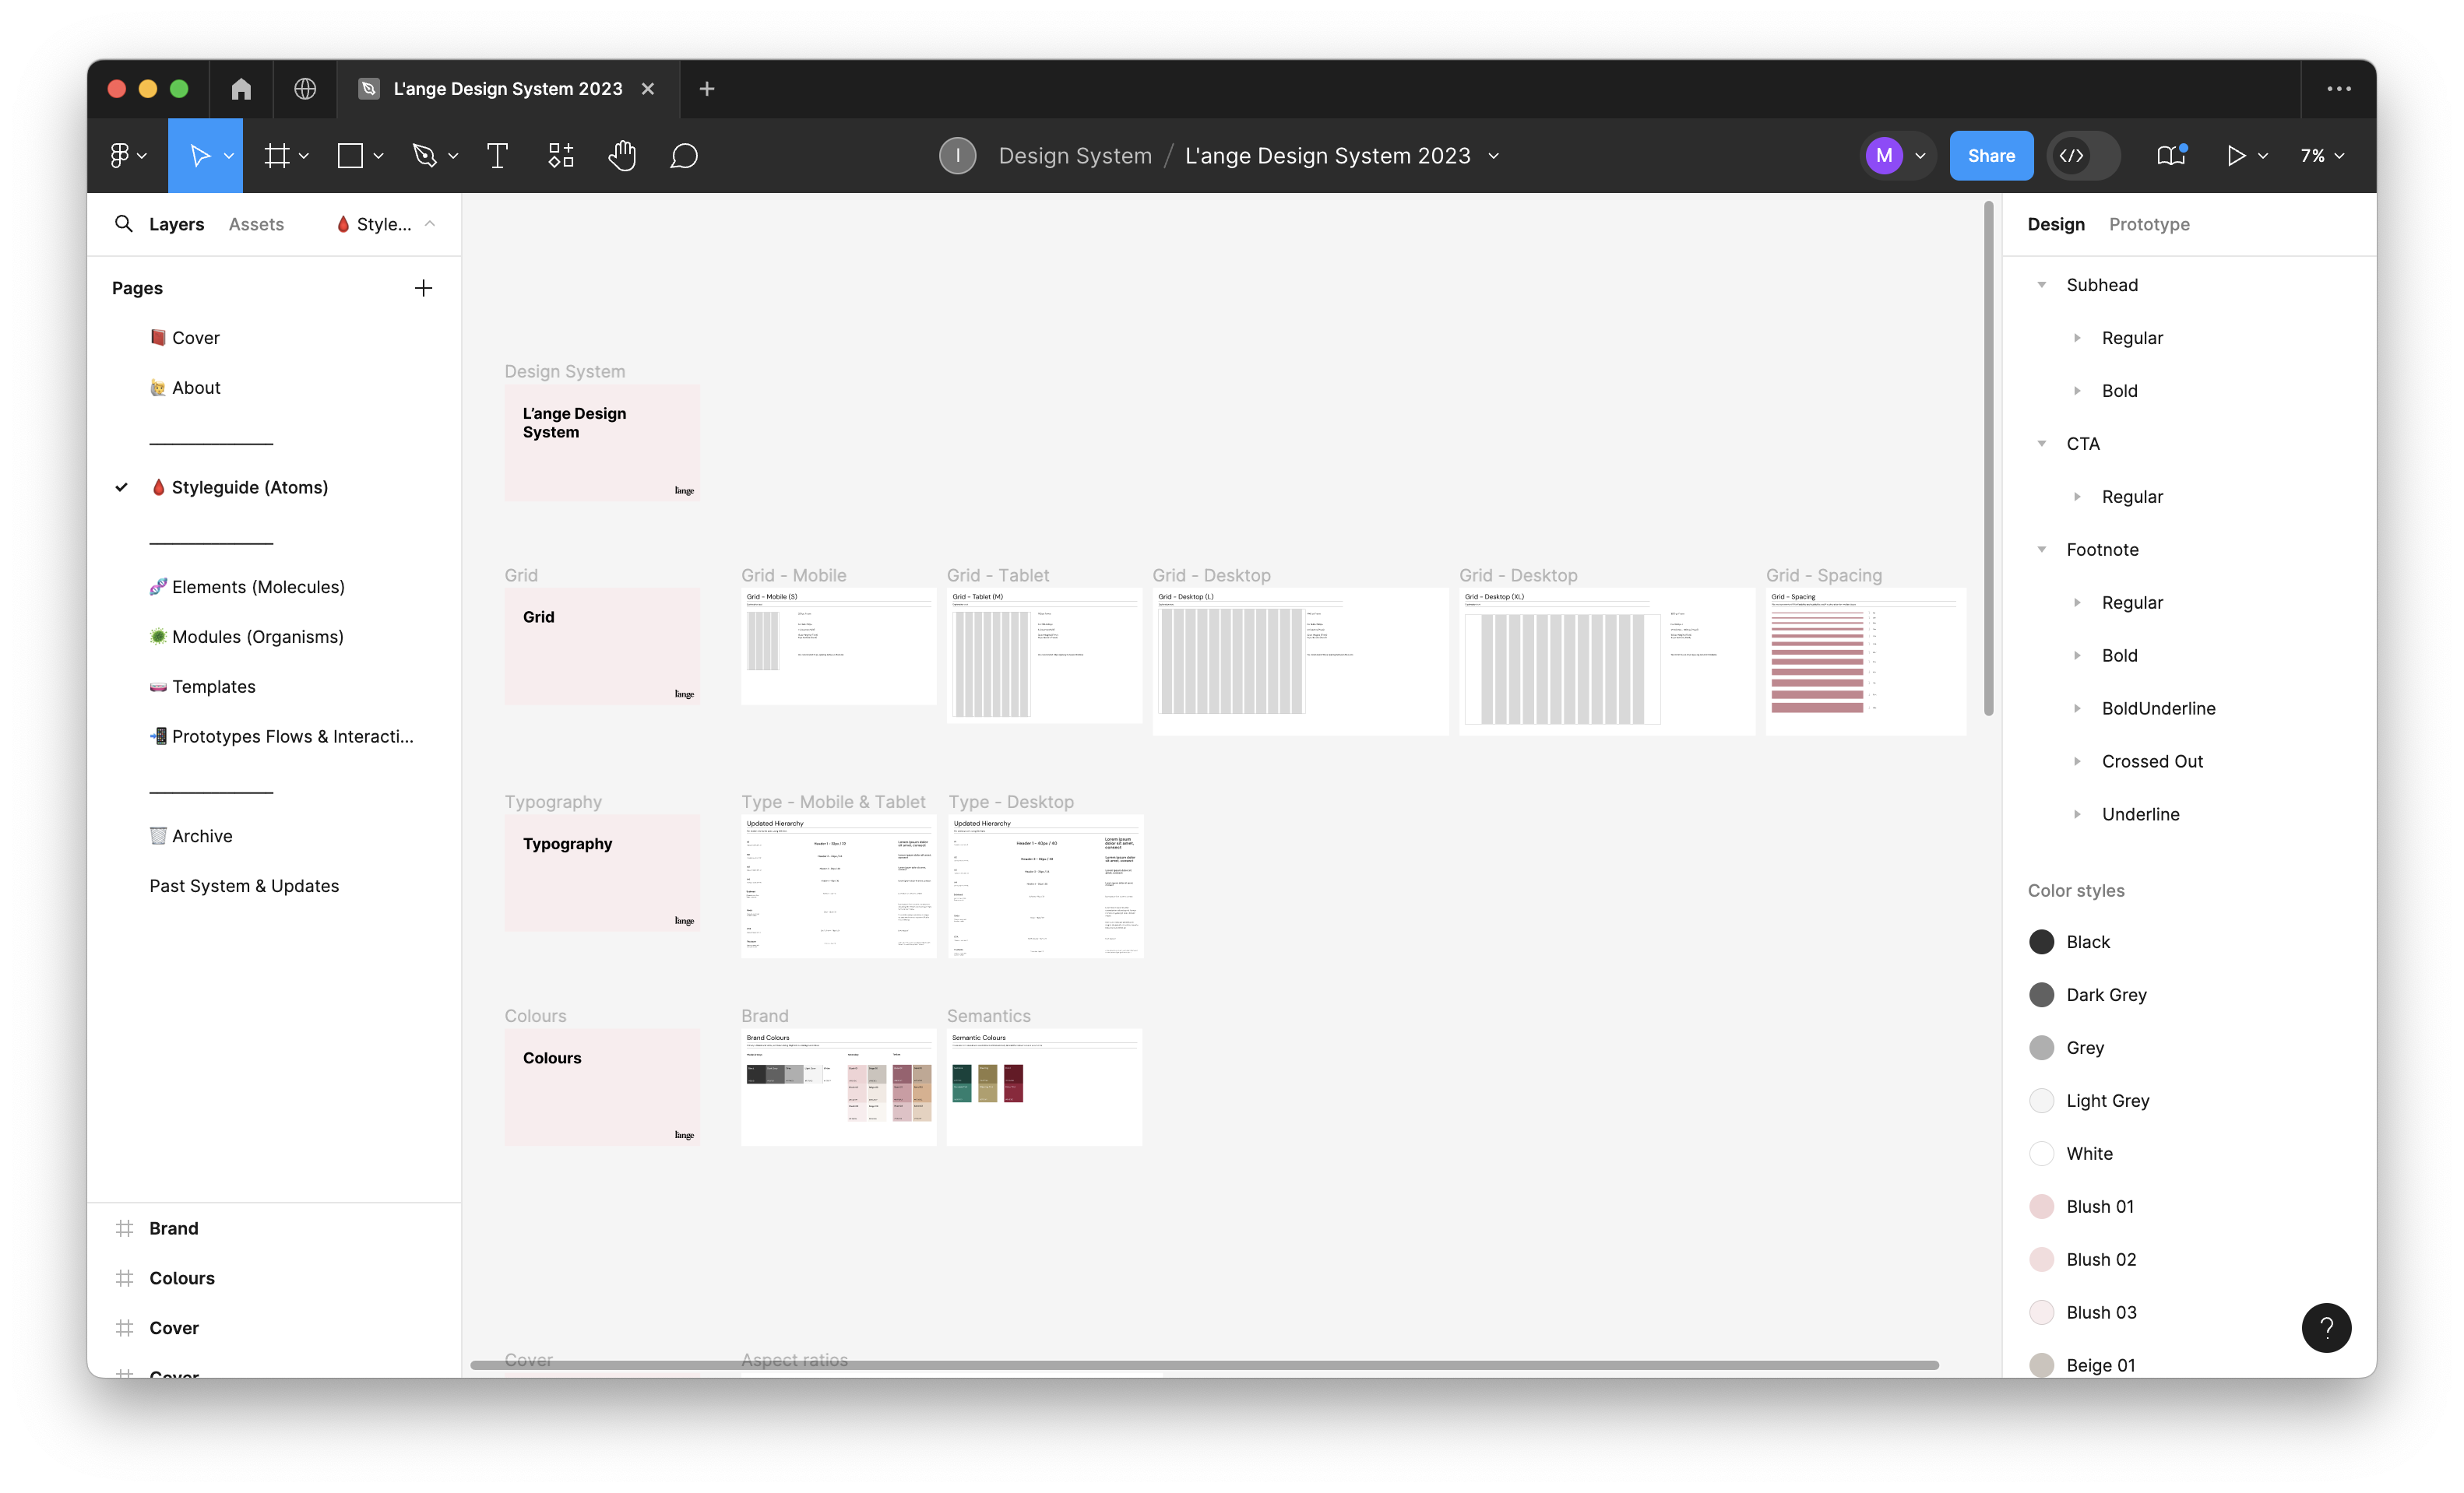This screenshot has height=1493, width=2464.
Task: Add a new page
Action: [423, 288]
